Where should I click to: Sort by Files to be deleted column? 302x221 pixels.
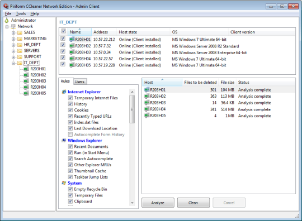tap(200, 82)
